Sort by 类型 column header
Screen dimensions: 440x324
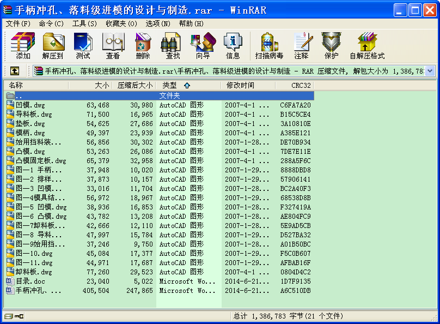188,85
